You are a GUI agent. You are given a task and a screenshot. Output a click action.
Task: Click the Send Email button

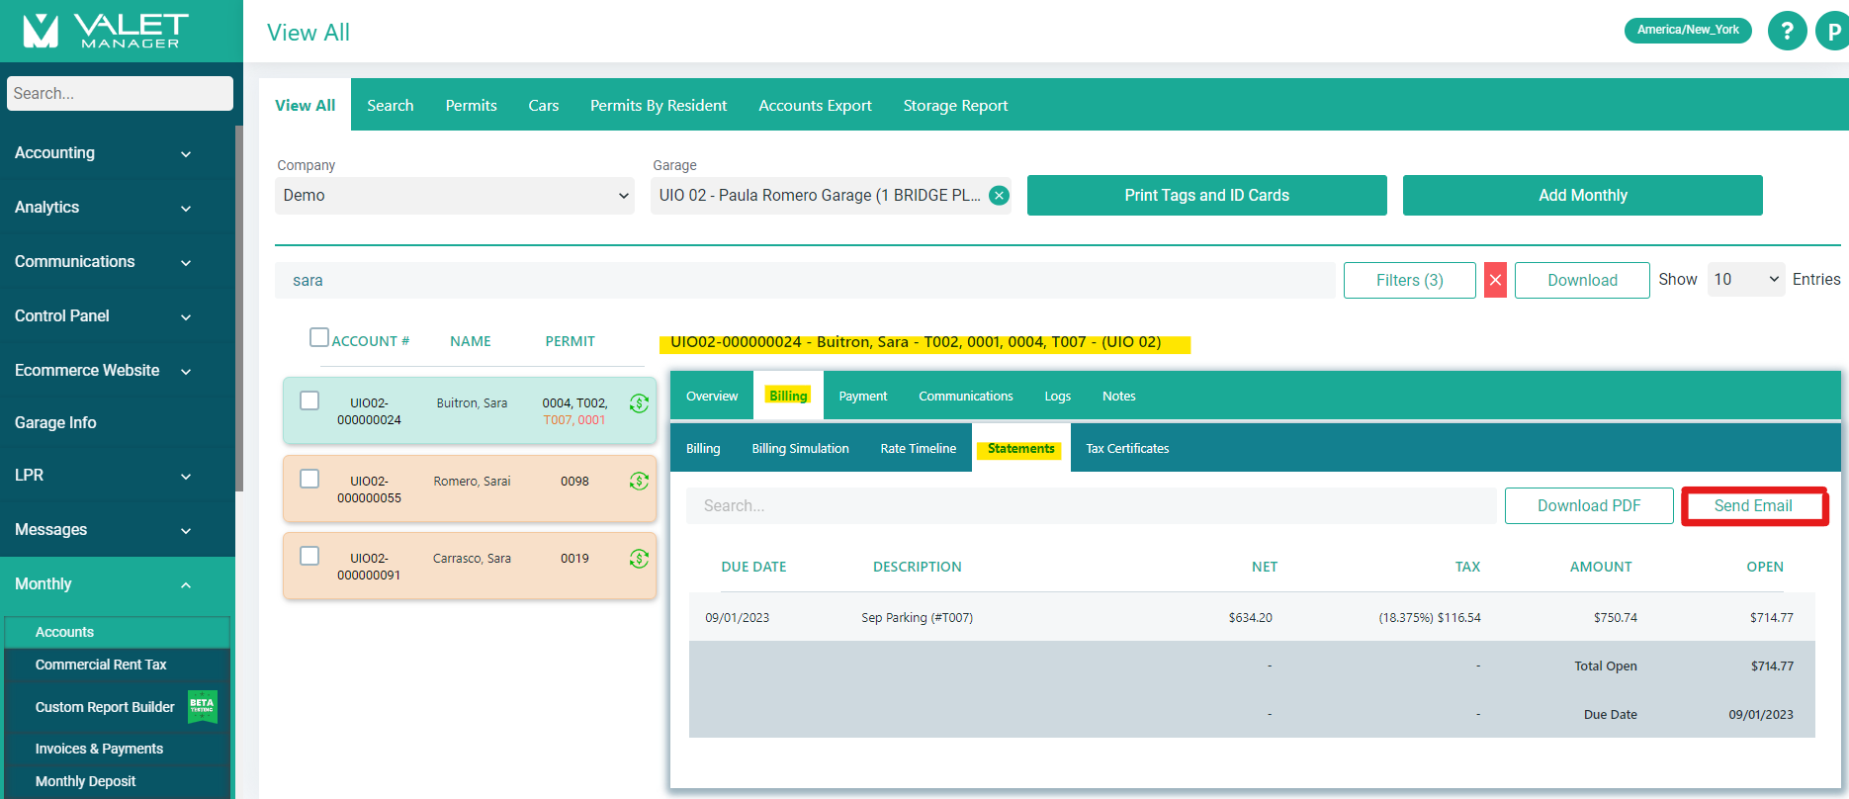coord(1753,506)
